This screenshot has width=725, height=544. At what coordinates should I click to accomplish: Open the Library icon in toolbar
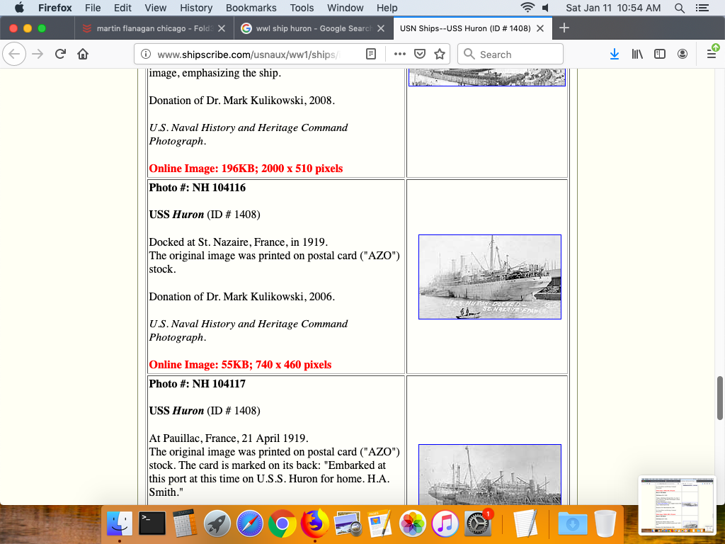point(637,55)
